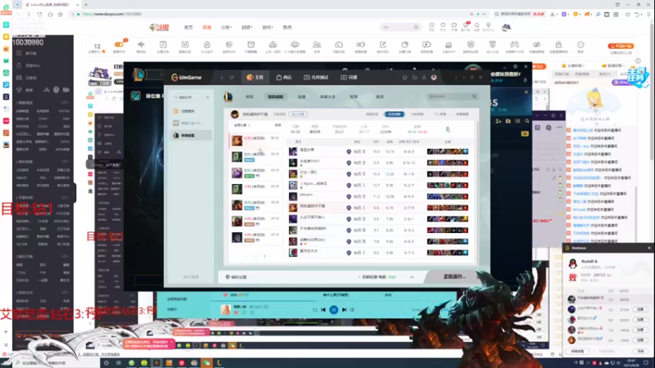Open the 英雄大全 (Champions) tab

(x=327, y=96)
